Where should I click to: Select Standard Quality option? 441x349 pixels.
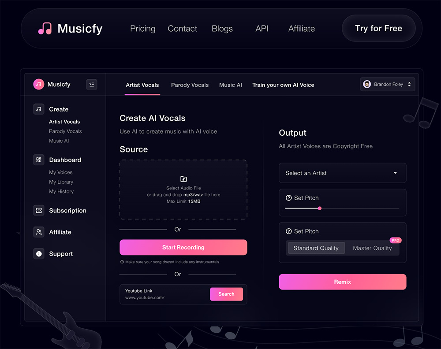(x=316, y=248)
